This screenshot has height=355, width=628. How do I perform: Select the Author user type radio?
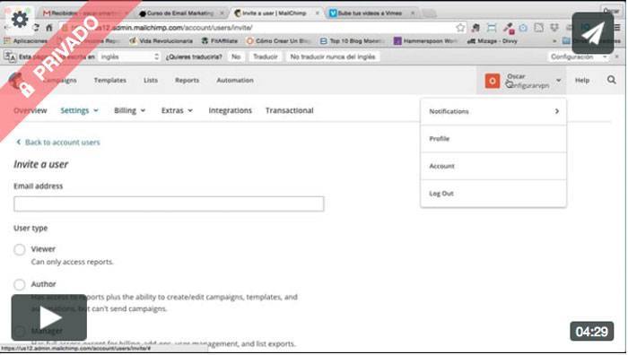tap(19, 284)
